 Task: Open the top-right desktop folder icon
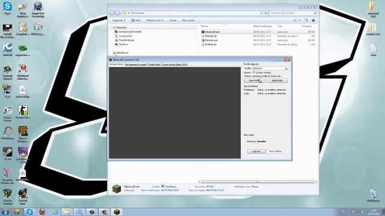point(373,10)
